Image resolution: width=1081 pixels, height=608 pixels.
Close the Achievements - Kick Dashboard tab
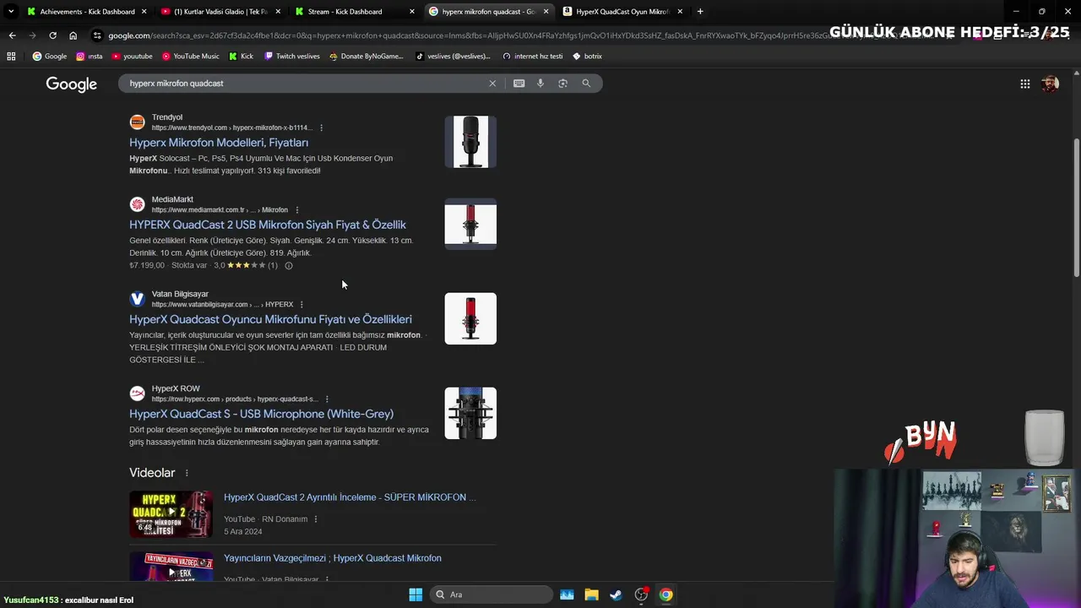(x=144, y=12)
